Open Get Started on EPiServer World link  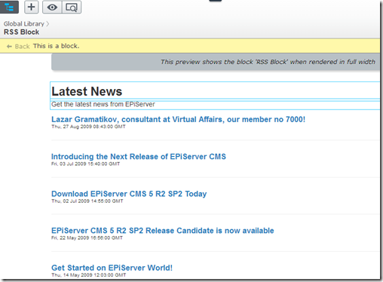[x=112, y=268]
